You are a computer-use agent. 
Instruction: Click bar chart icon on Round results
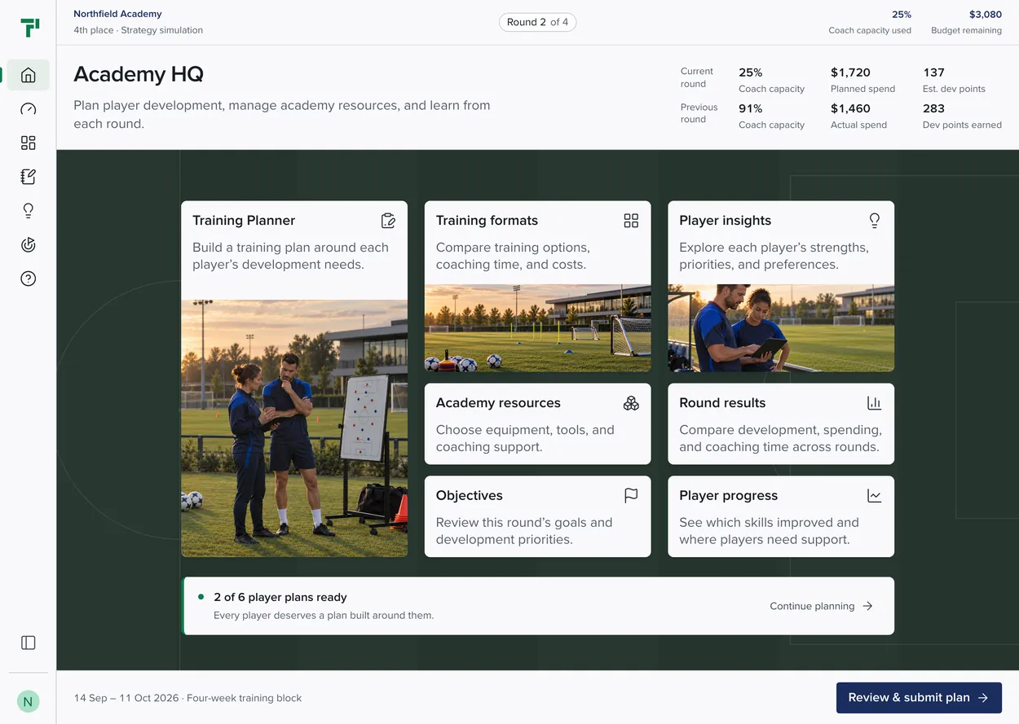click(x=875, y=403)
